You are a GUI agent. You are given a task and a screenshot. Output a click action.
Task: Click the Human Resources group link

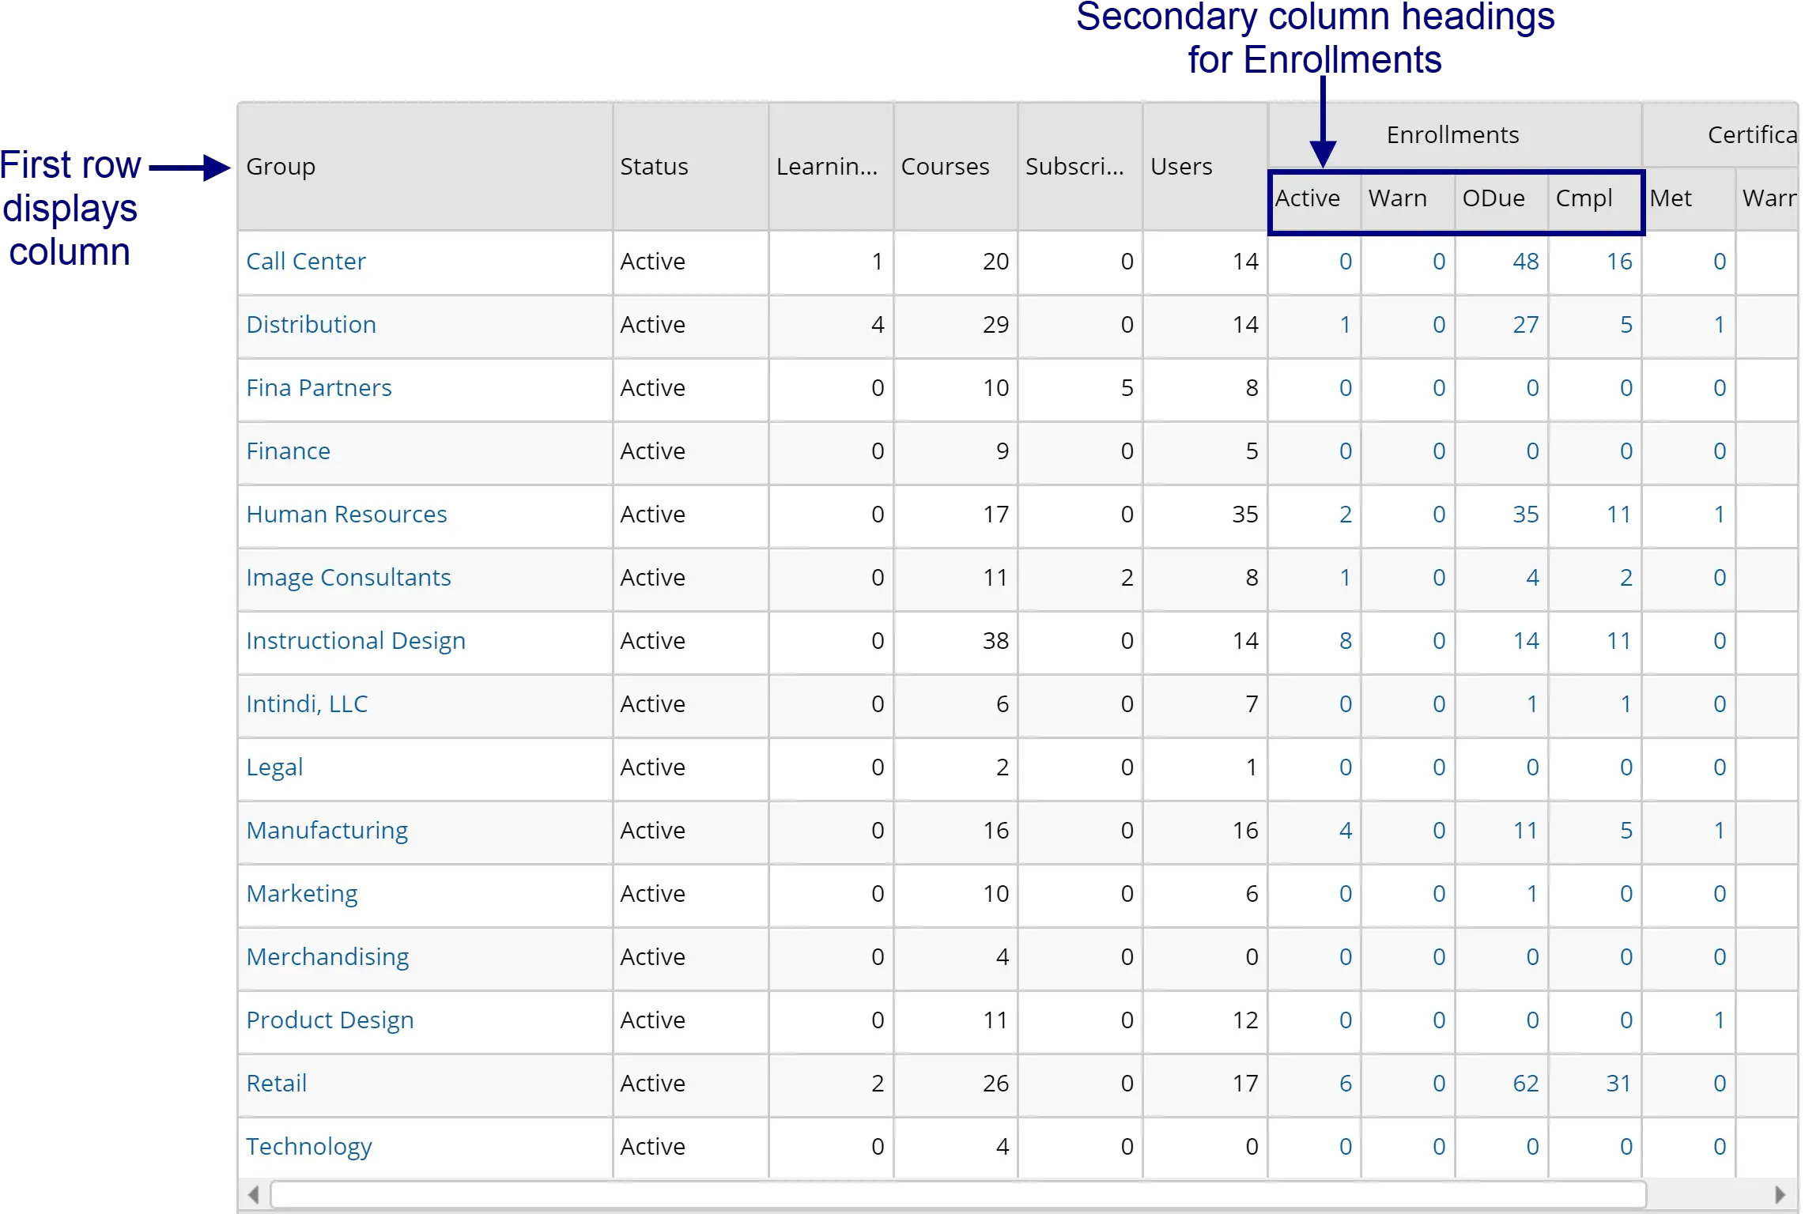[x=347, y=514]
